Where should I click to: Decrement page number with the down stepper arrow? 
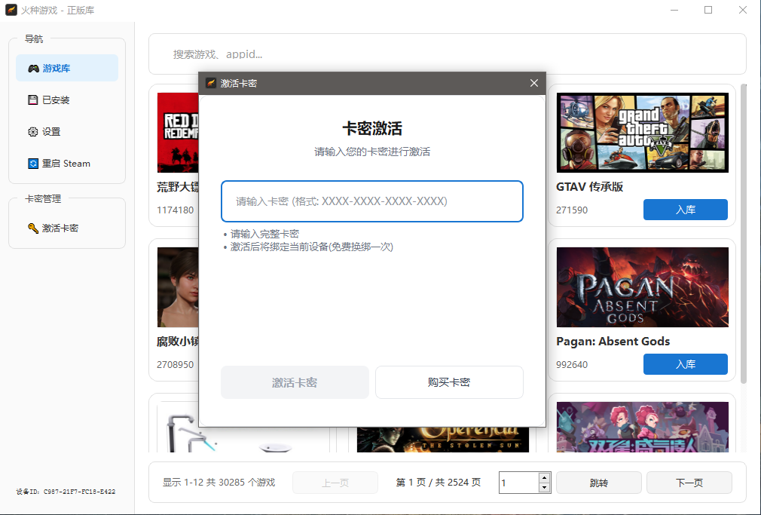coord(544,487)
